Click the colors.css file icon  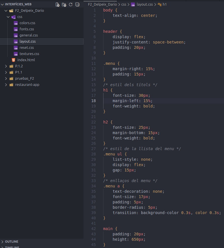click(16, 23)
